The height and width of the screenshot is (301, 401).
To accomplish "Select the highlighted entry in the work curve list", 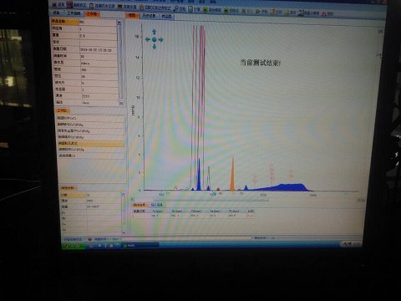I will click(90, 143).
